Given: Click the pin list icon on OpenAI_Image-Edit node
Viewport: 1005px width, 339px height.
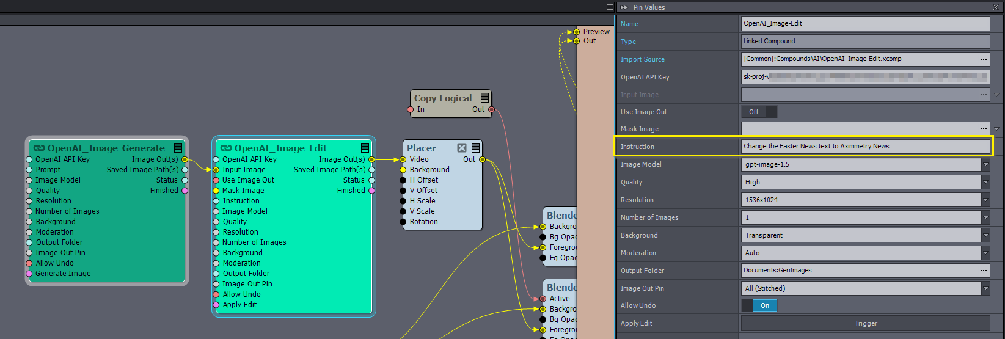Looking at the screenshot, I should [365, 148].
